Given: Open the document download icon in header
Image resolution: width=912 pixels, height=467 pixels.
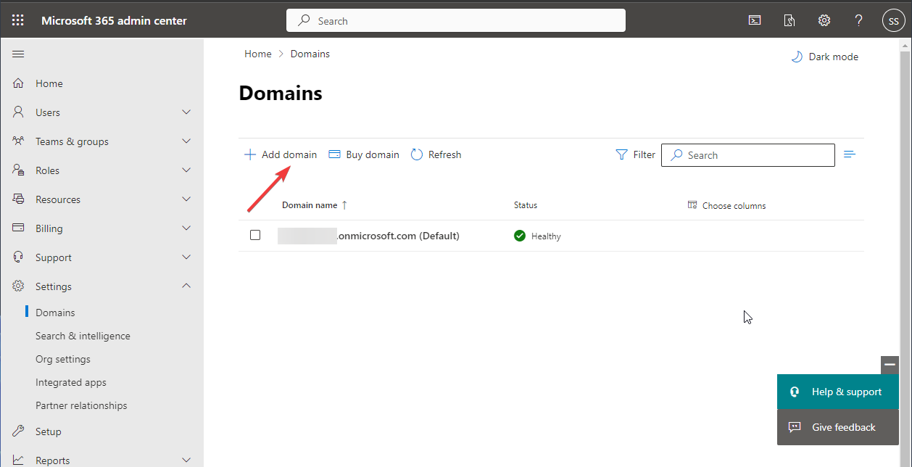Looking at the screenshot, I should click(x=789, y=20).
